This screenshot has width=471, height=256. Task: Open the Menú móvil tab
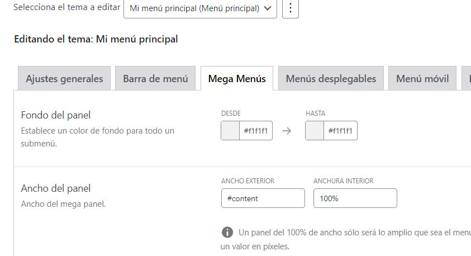click(x=422, y=78)
